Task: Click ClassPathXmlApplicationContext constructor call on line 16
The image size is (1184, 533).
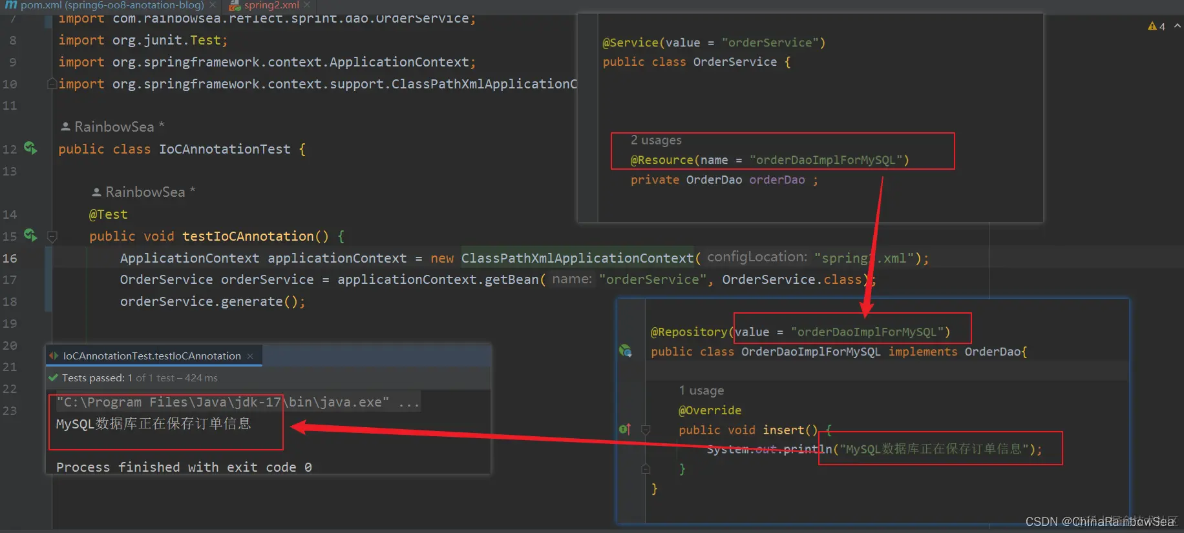Action: pyautogui.click(x=577, y=258)
